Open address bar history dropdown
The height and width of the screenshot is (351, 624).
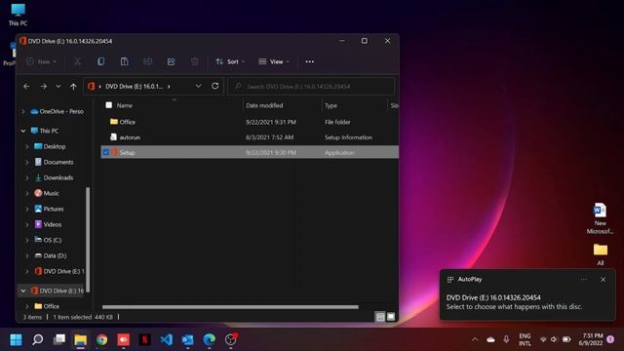198,86
